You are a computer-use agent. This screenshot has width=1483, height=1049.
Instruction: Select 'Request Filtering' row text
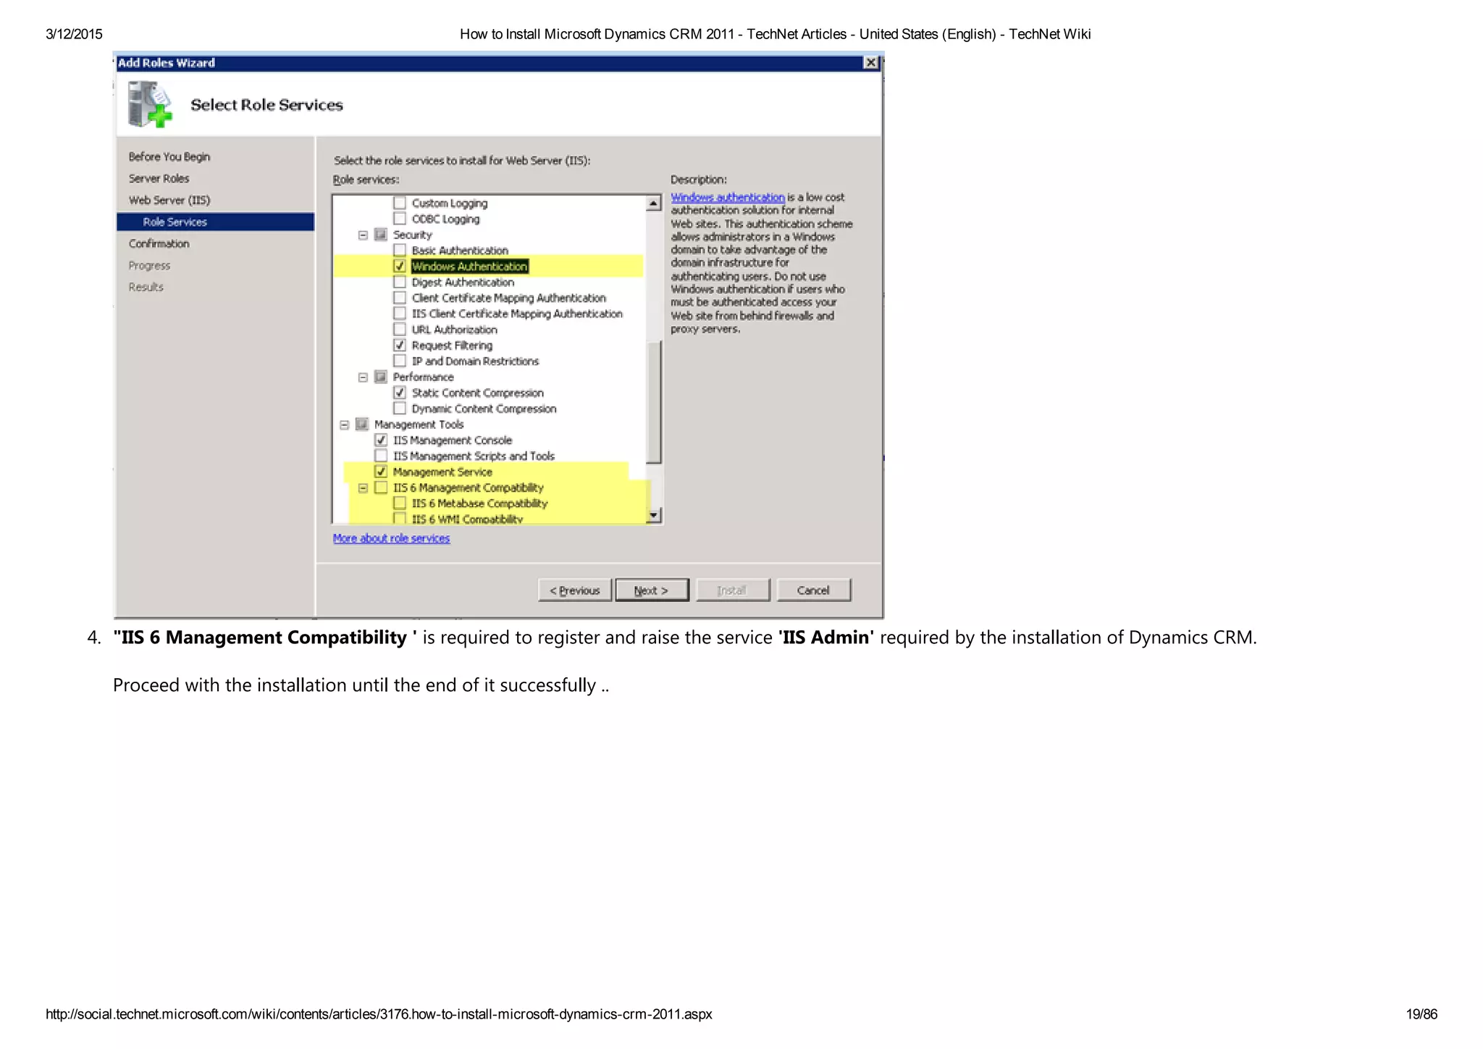pos(452,346)
